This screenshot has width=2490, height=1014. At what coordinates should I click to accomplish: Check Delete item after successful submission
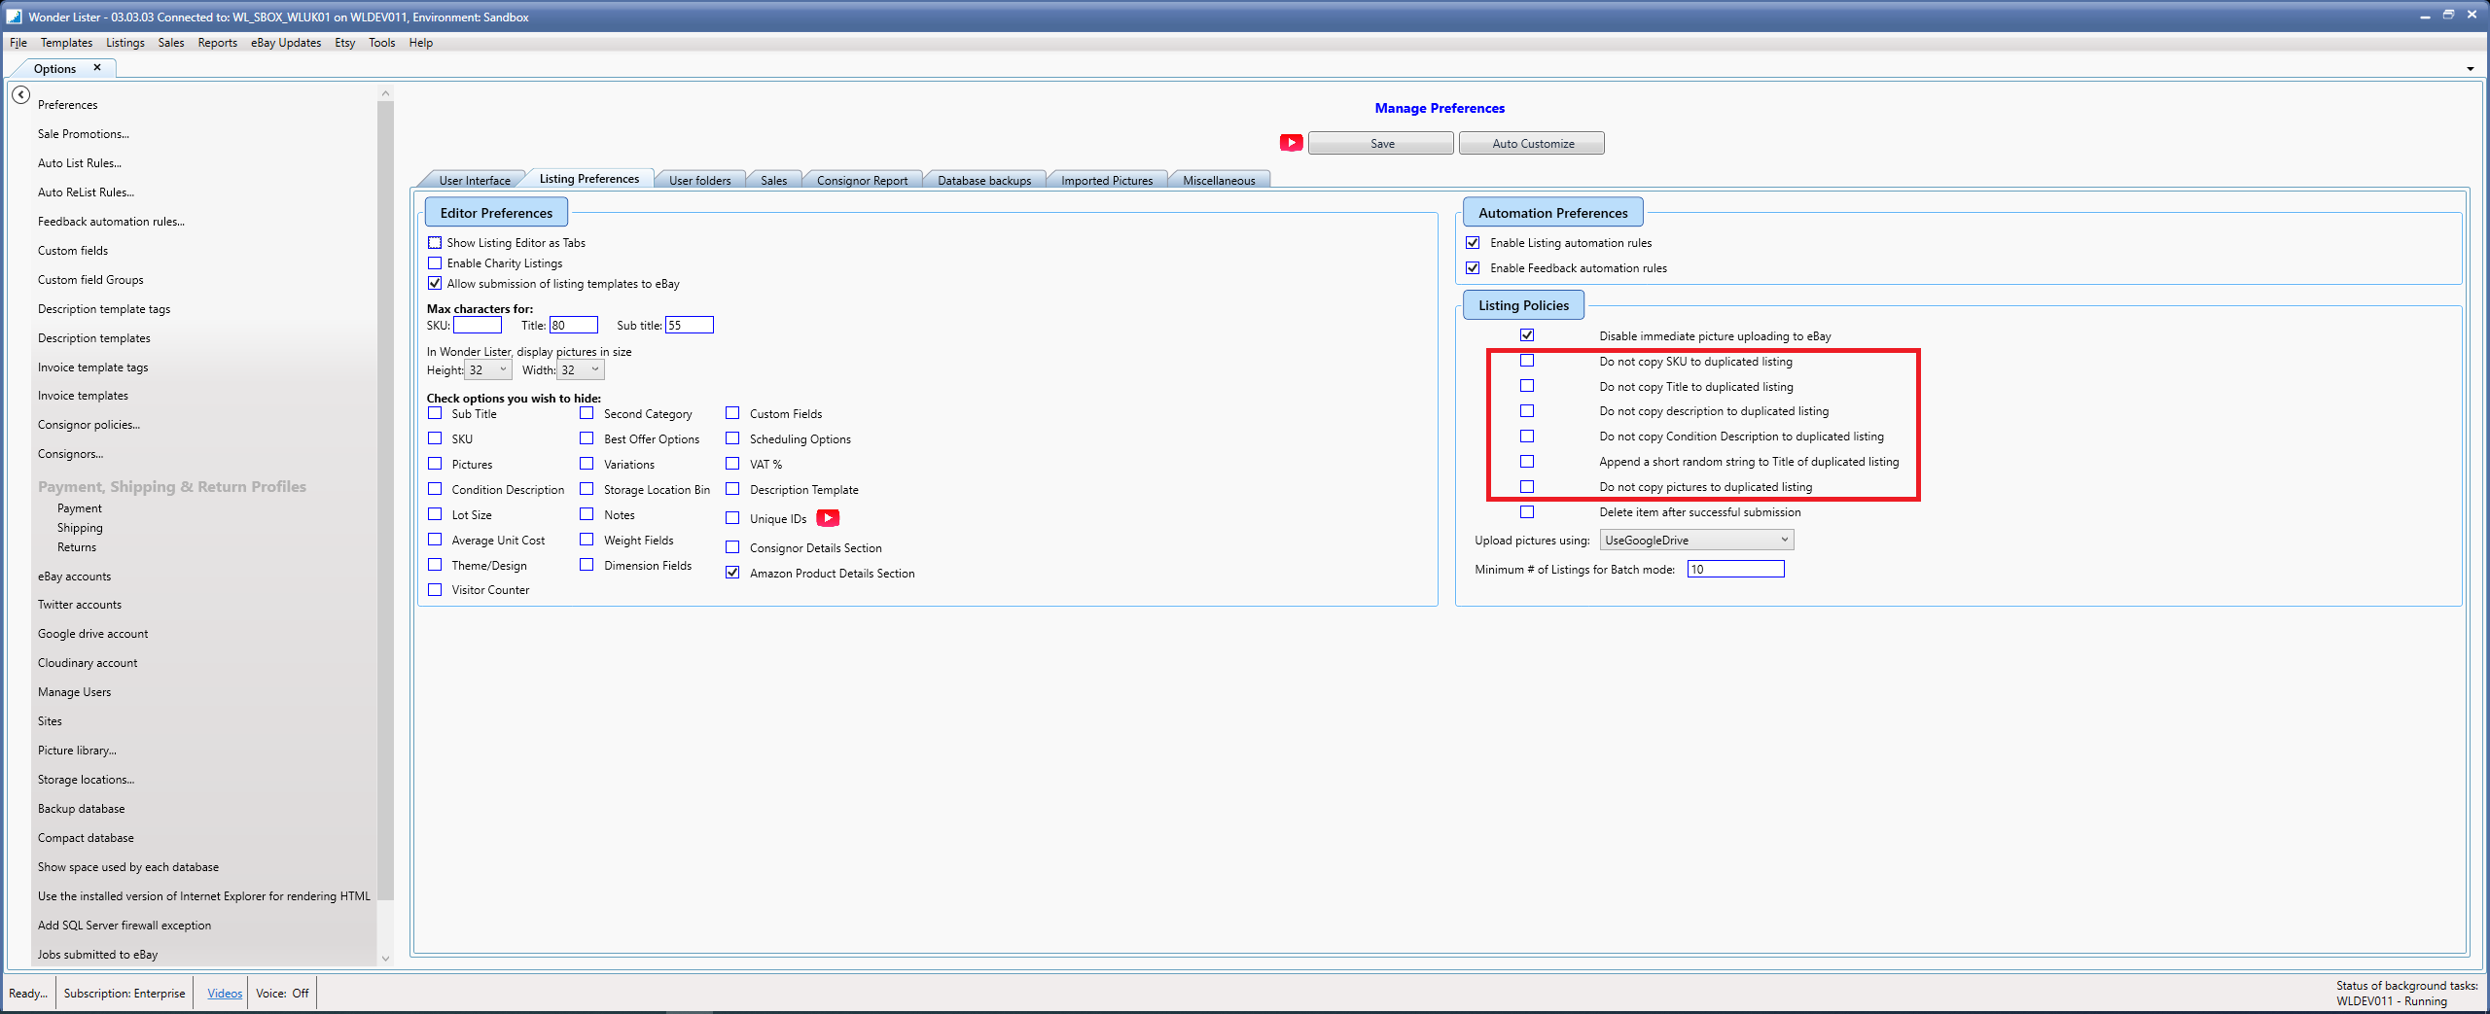coord(1527,511)
